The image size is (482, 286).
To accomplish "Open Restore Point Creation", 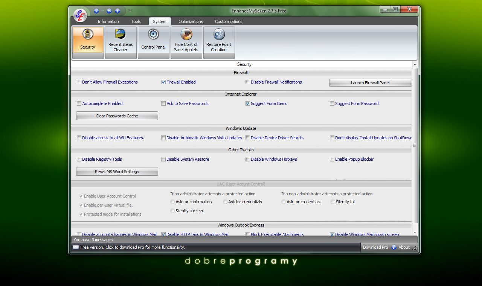I will pos(219,43).
